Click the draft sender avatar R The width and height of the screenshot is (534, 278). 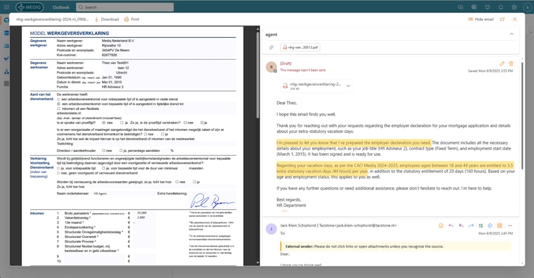click(271, 67)
